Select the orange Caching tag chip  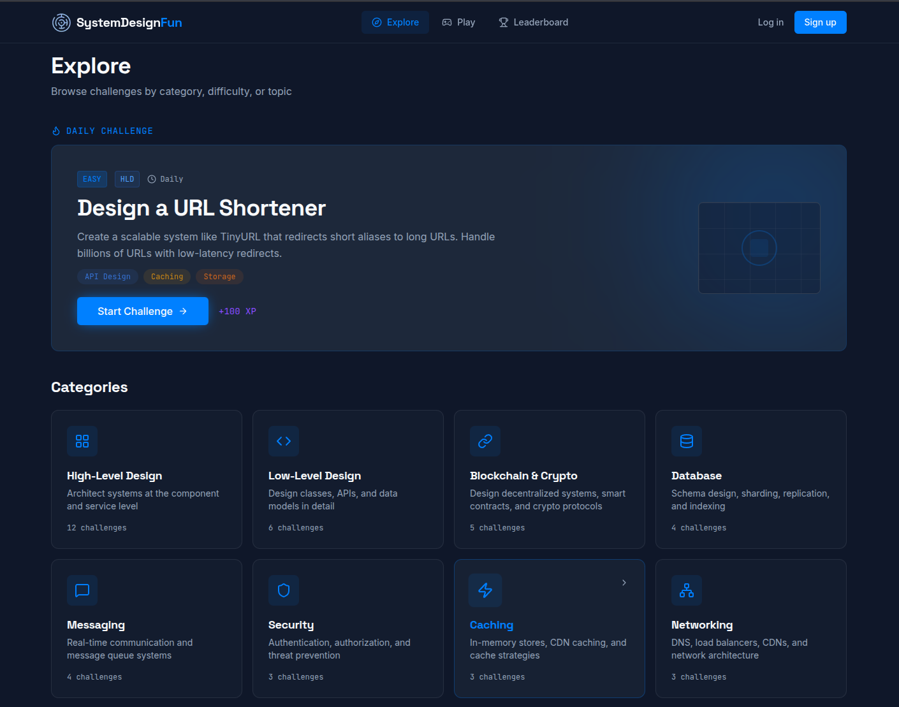(x=167, y=277)
